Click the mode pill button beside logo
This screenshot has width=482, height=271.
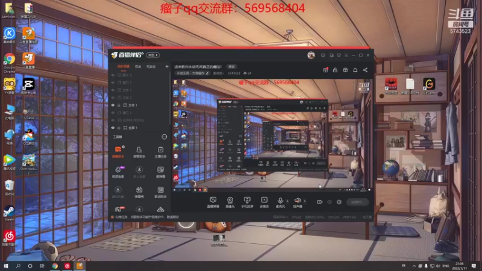coord(153,55)
